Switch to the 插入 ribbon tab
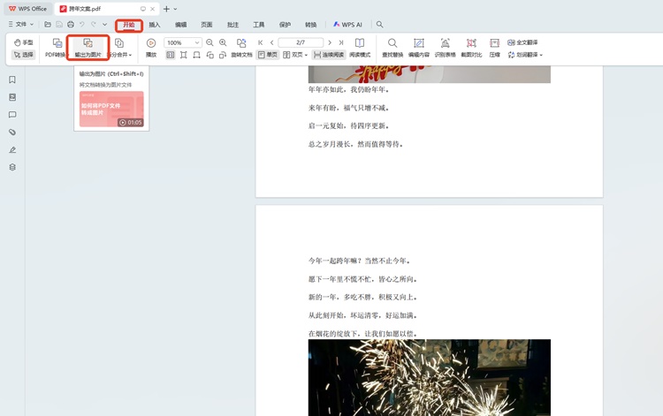Screen dimensions: 663x416 click(x=155, y=25)
